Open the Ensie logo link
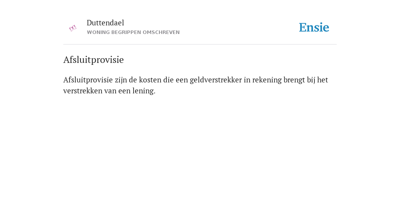 (x=314, y=27)
